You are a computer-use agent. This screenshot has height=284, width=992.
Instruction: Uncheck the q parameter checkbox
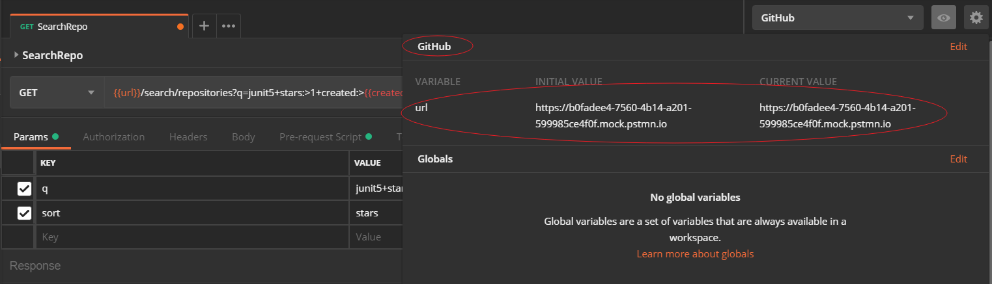pyautogui.click(x=24, y=189)
